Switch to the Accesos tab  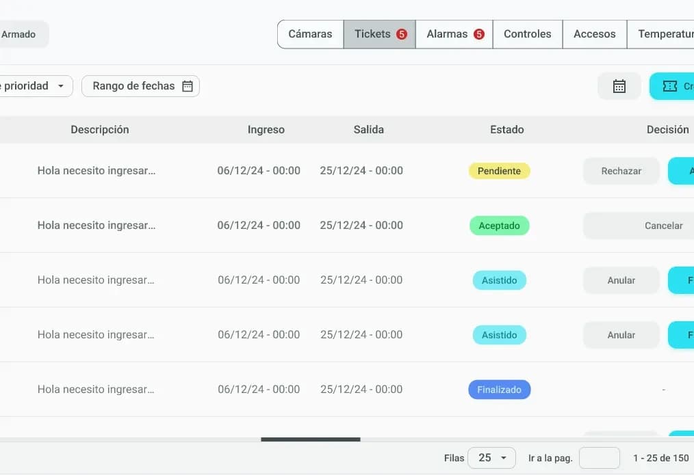click(x=594, y=33)
